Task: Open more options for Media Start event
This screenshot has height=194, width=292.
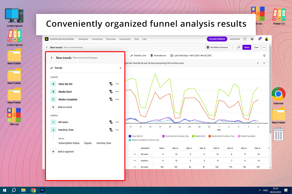Action: click(117, 92)
